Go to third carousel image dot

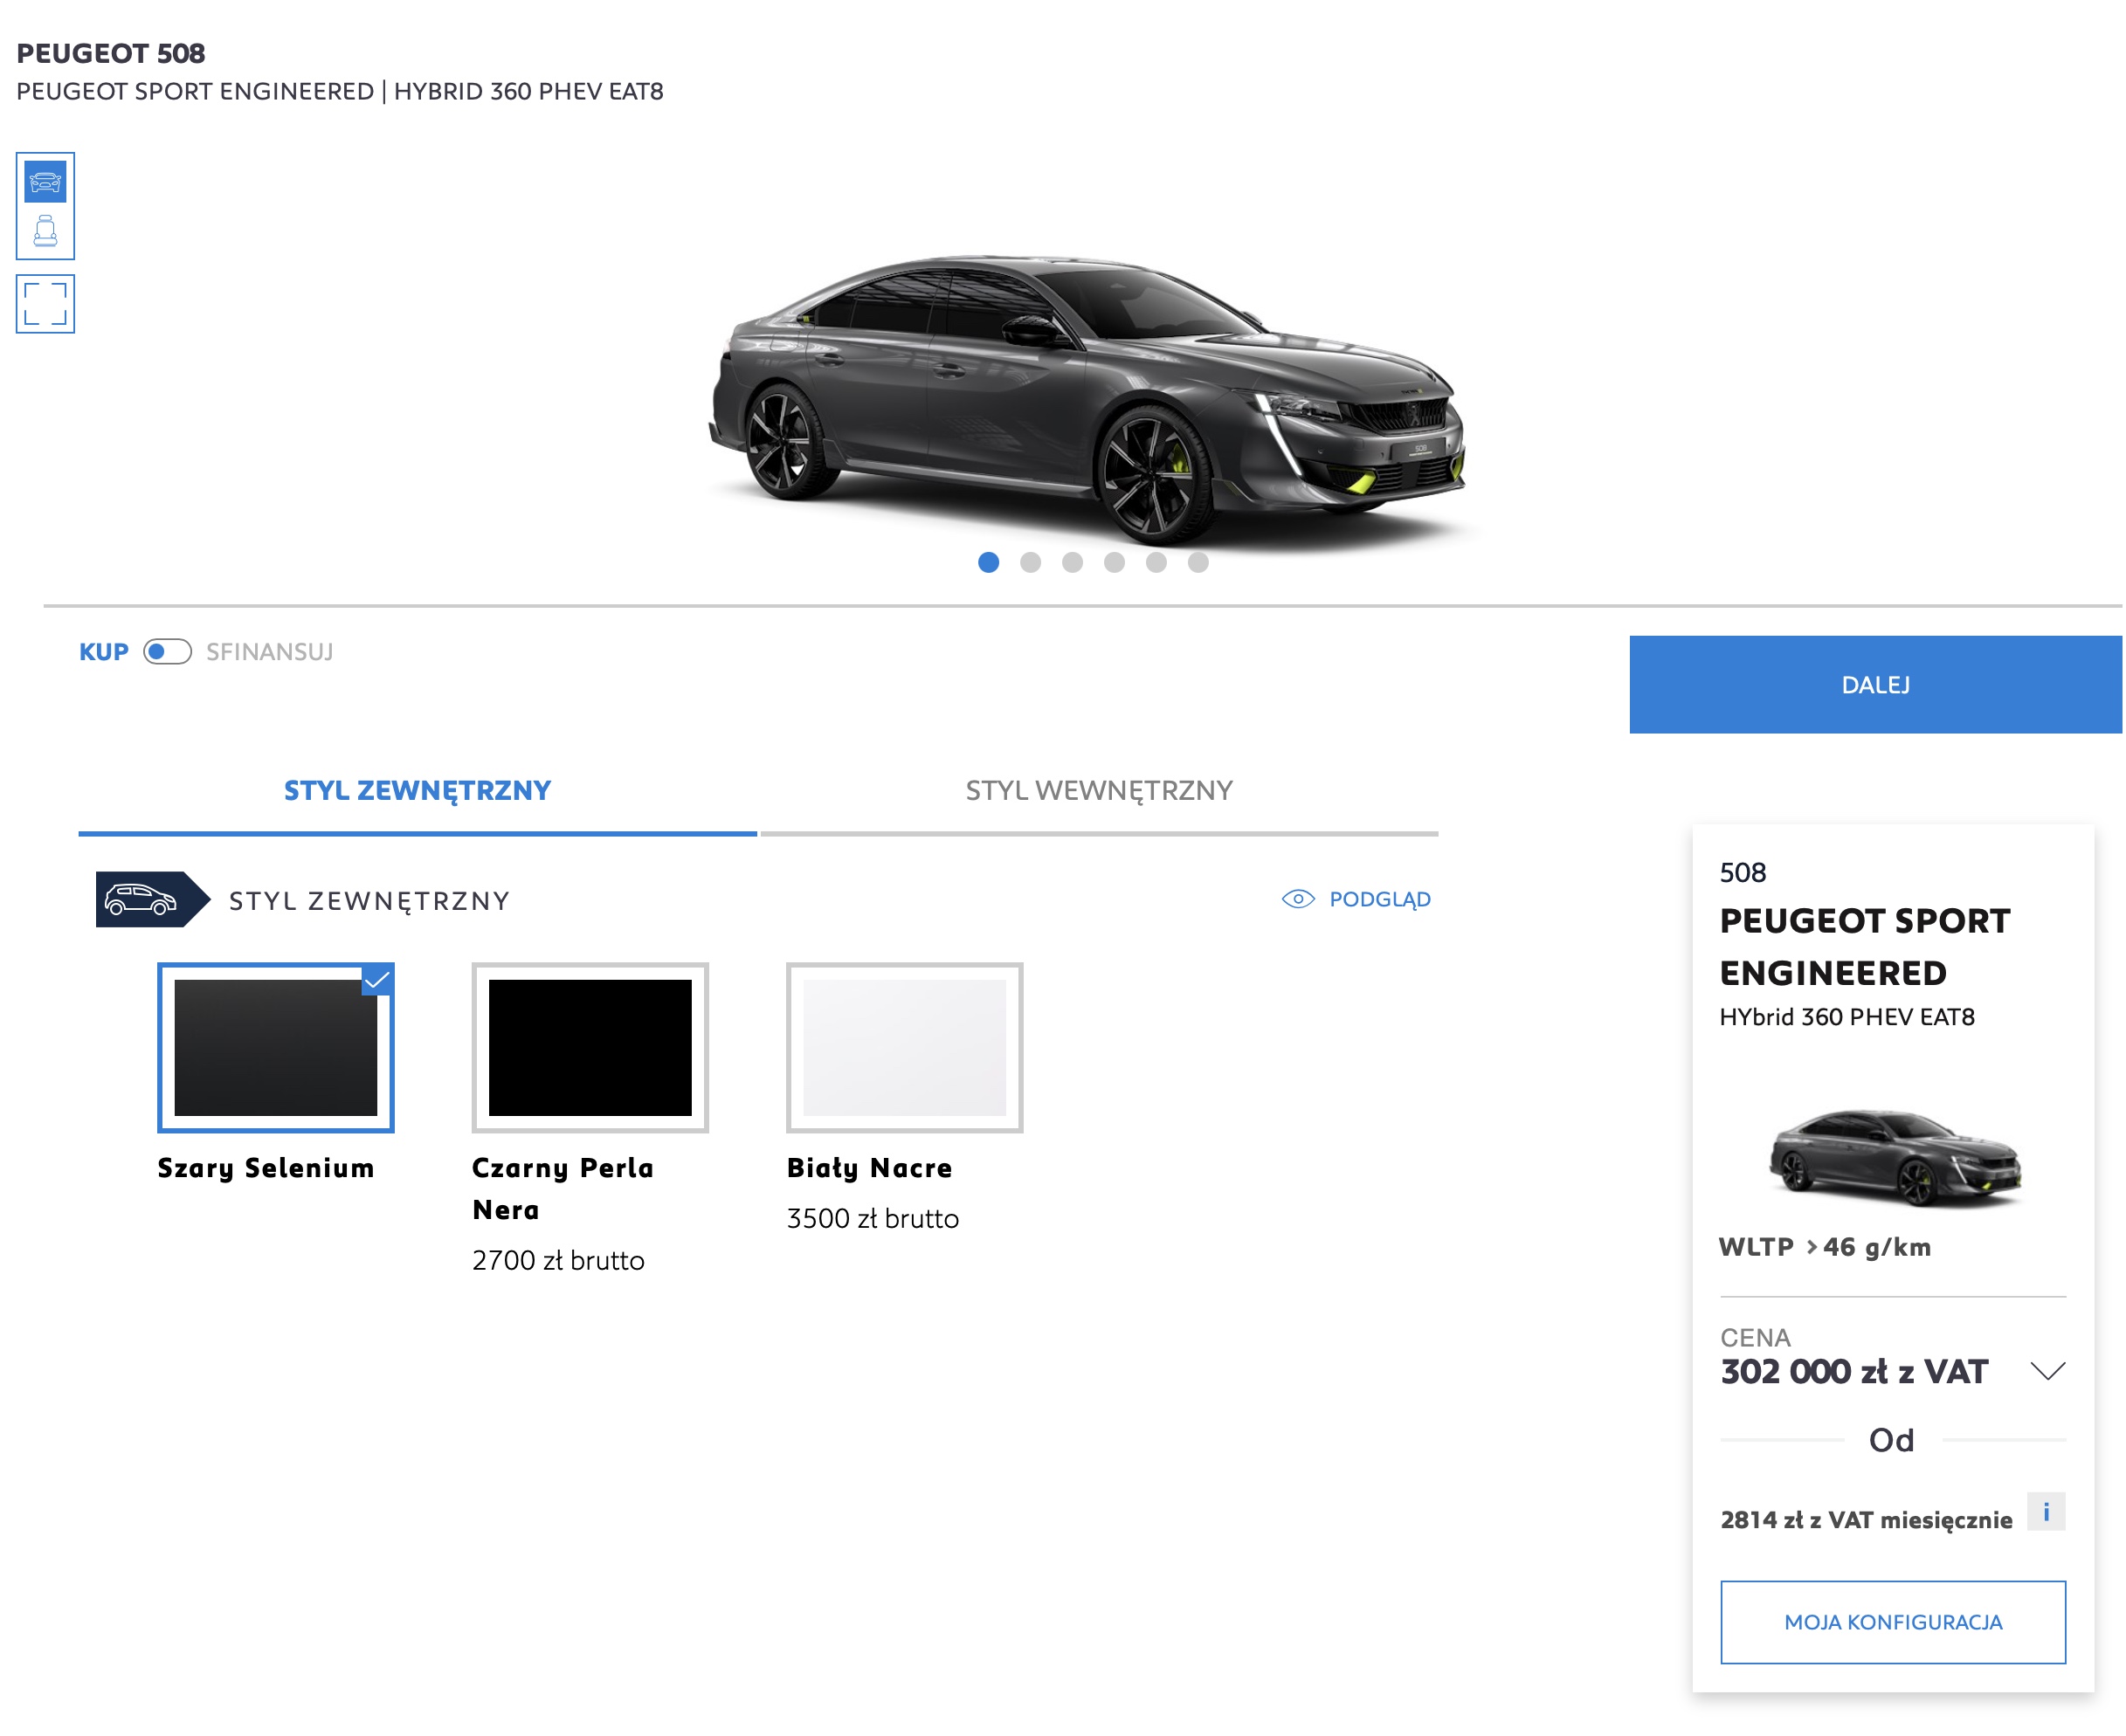(x=1073, y=563)
